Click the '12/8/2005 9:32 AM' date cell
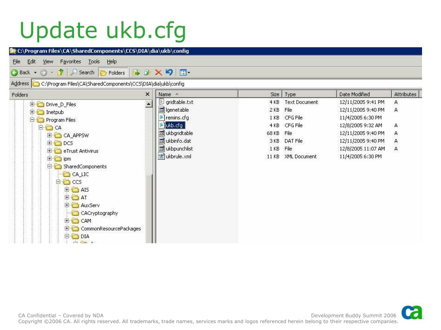441x330 pixels. coord(360,125)
